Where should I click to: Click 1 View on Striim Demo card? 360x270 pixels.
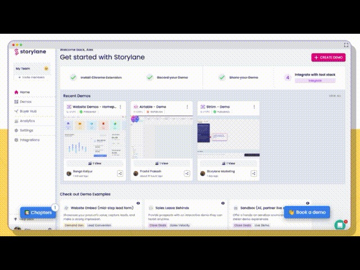[228, 164]
